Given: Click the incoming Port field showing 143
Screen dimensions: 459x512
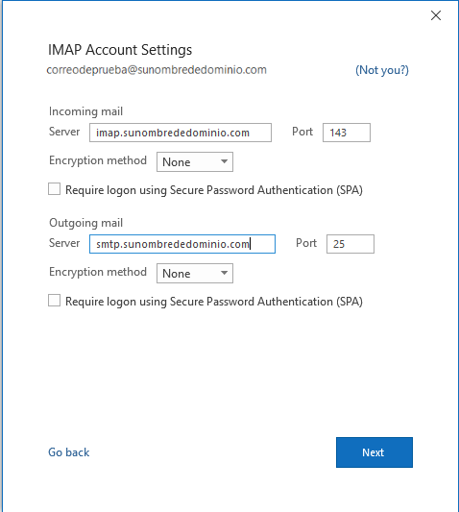Looking at the screenshot, I should click(347, 133).
